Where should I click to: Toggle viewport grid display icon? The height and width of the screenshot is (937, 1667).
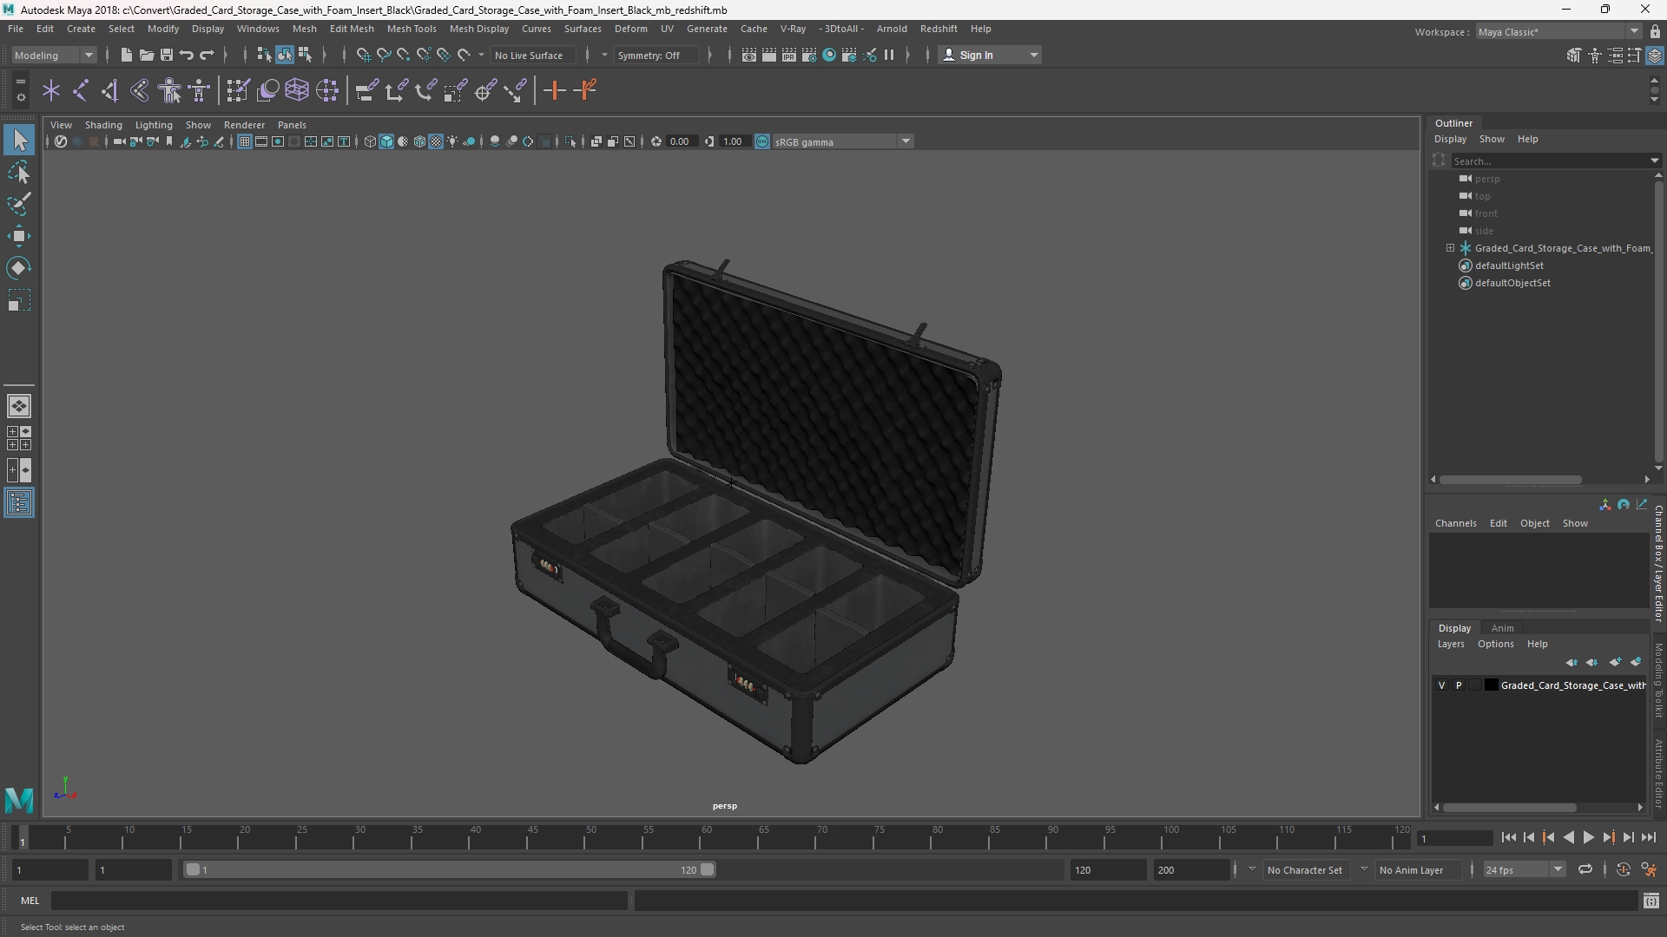pyautogui.click(x=244, y=141)
